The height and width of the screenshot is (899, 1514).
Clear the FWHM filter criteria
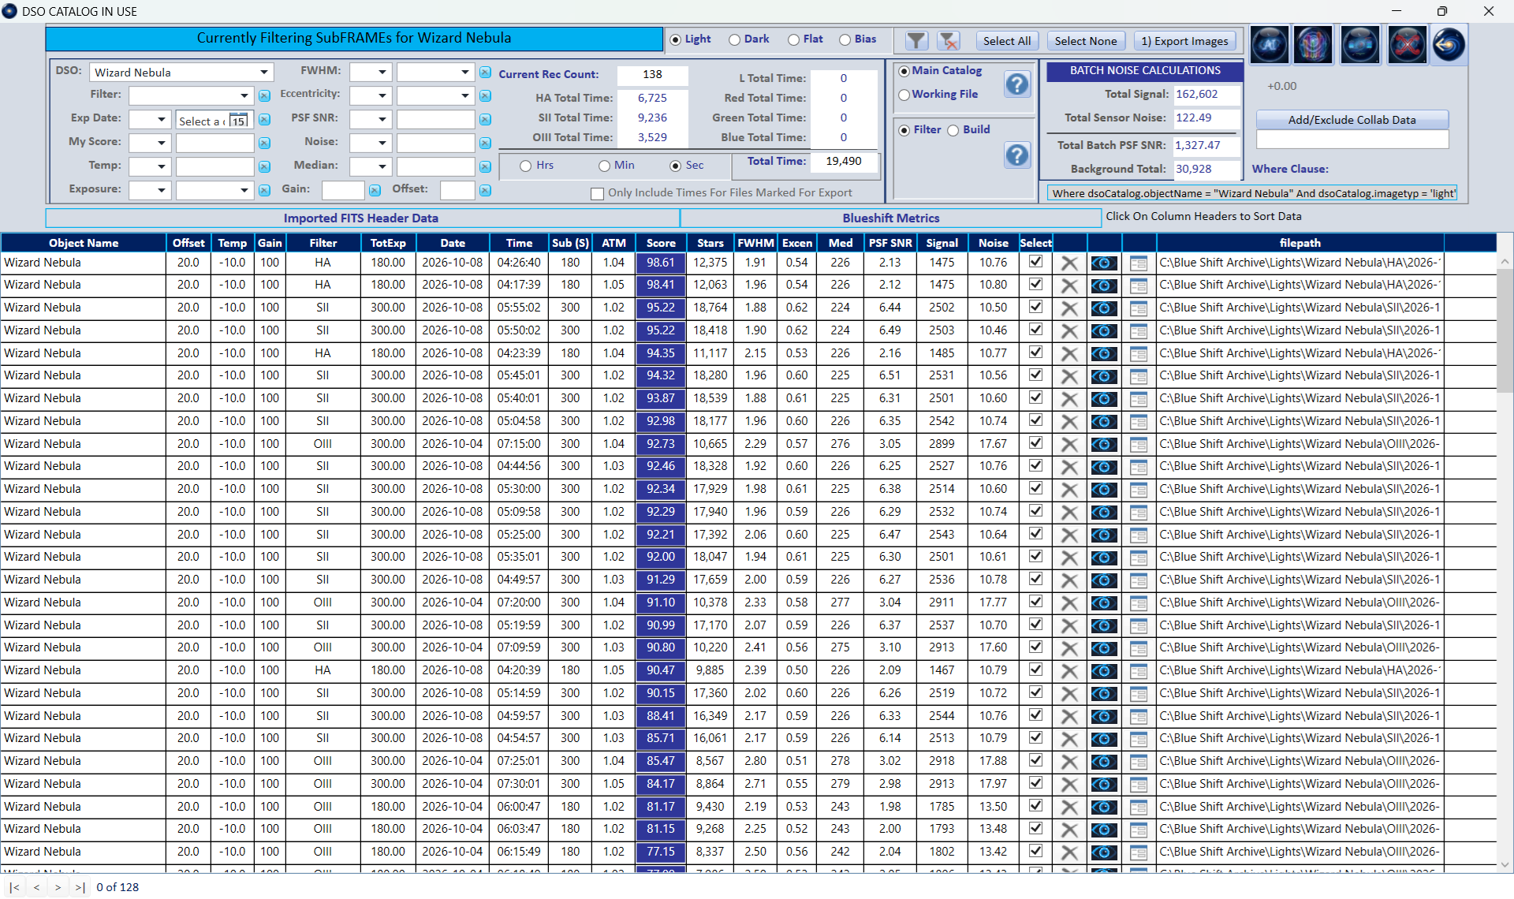coord(486,73)
